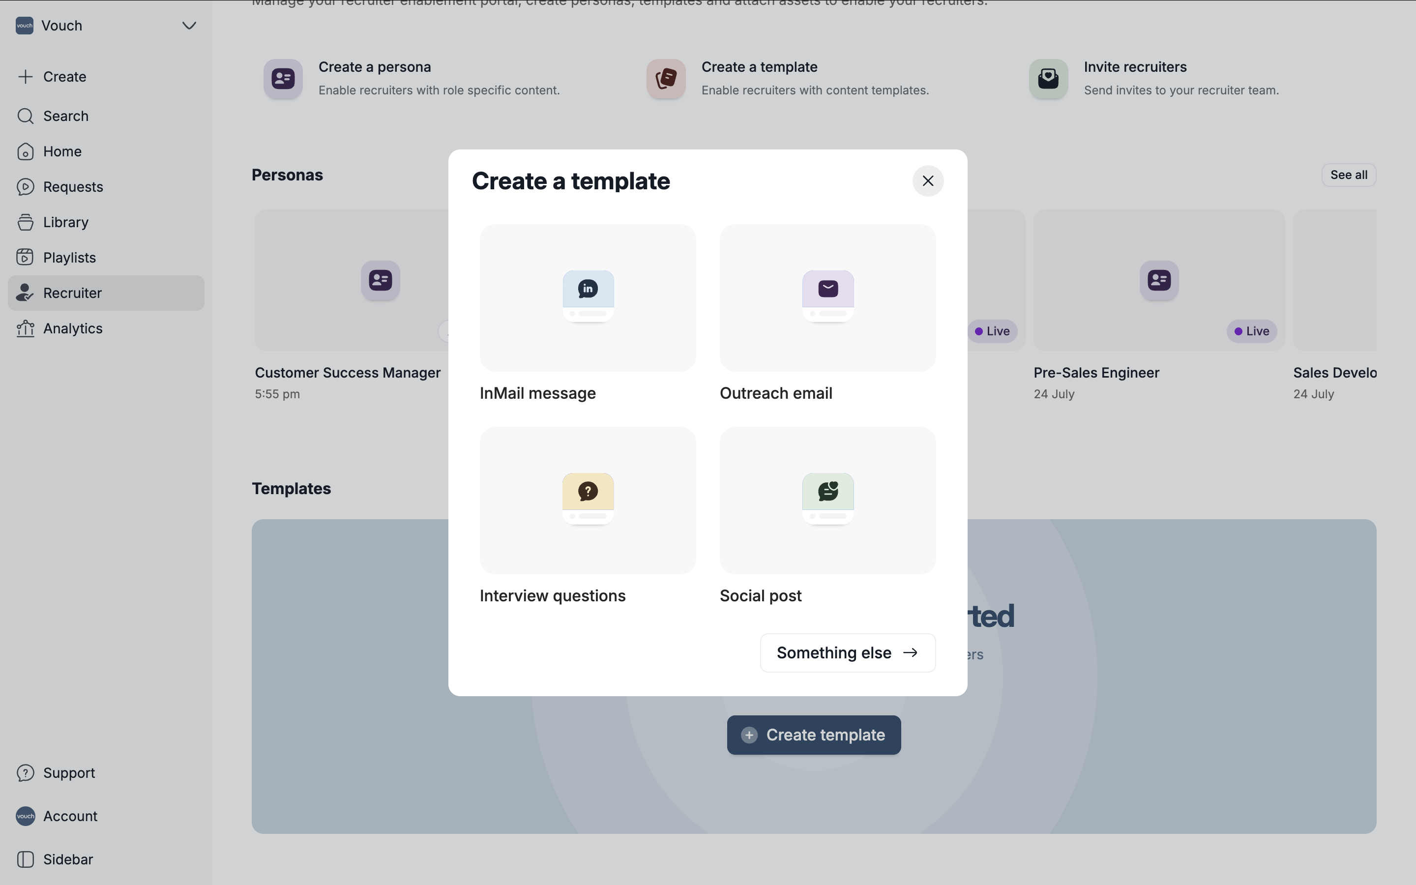Image resolution: width=1416 pixels, height=885 pixels.
Task: Click the Search magnifier icon in sidebar
Action: click(25, 116)
